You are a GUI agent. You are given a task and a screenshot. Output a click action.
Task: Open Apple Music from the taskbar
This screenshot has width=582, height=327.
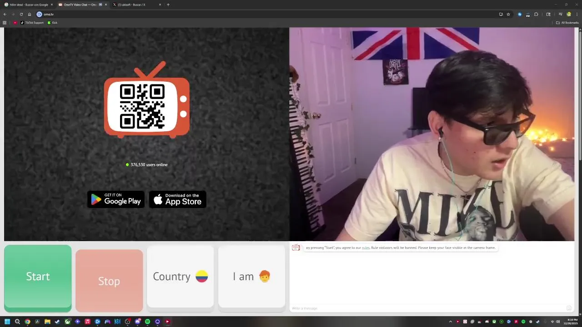[x=87, y=322]
